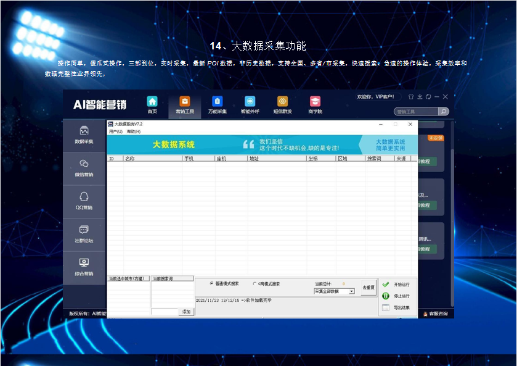Minimize the 大数据系统 window
Image resolution: width=517 pixels, height=366 pixels.
(381, 124)
